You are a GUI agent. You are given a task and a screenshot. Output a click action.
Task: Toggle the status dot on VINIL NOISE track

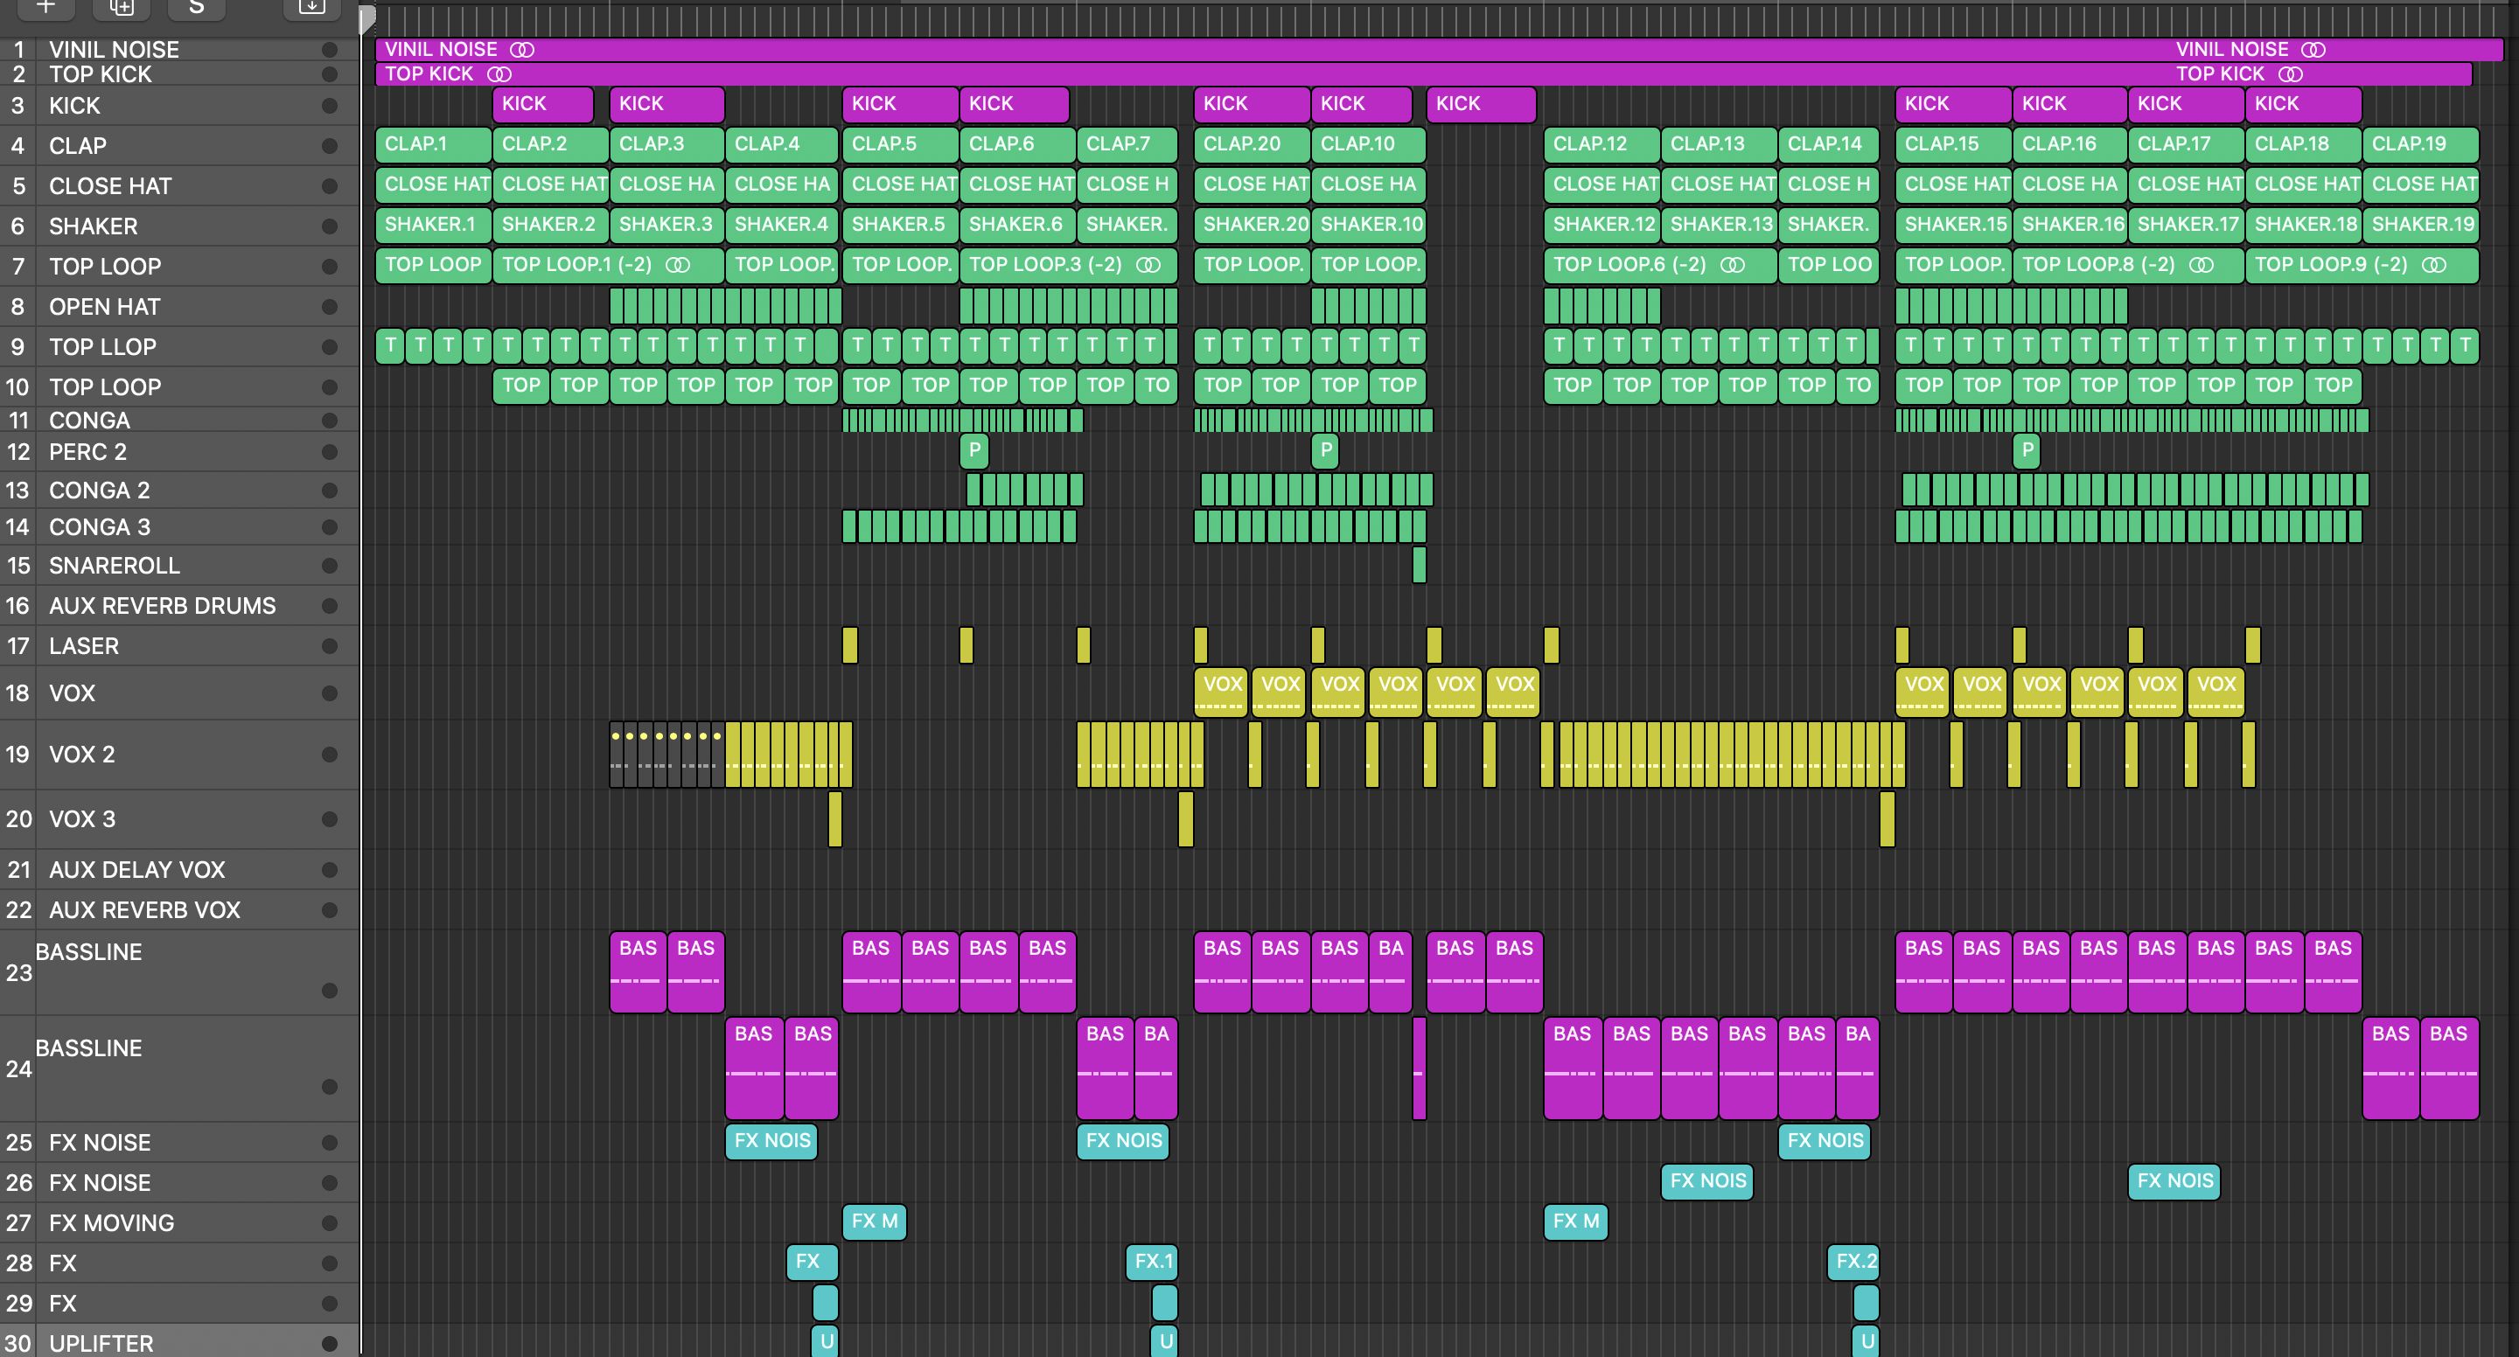330,50
